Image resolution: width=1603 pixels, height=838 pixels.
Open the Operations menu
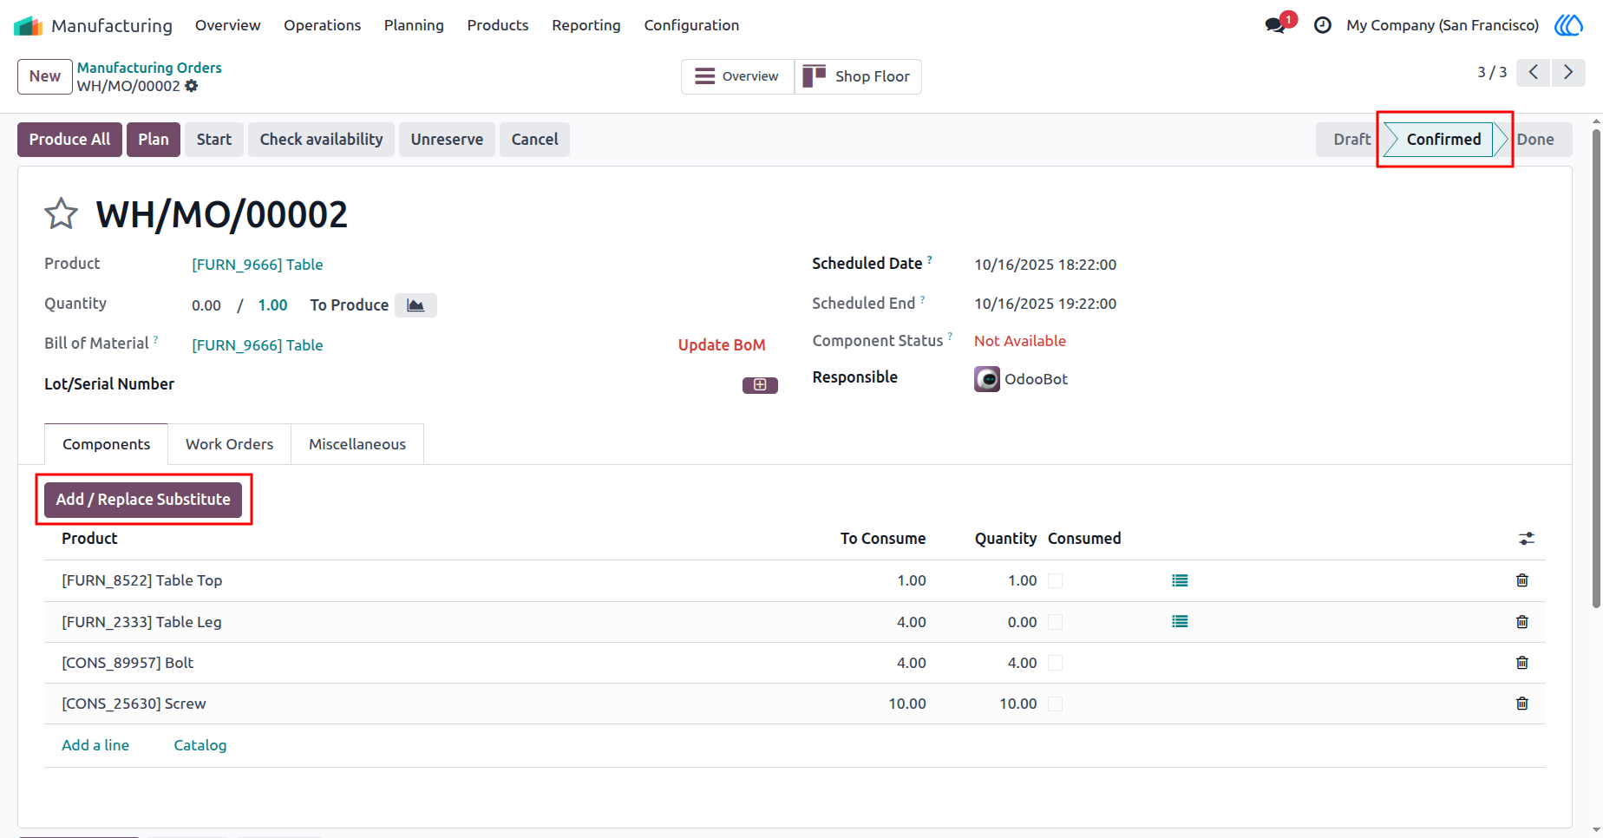322,25
